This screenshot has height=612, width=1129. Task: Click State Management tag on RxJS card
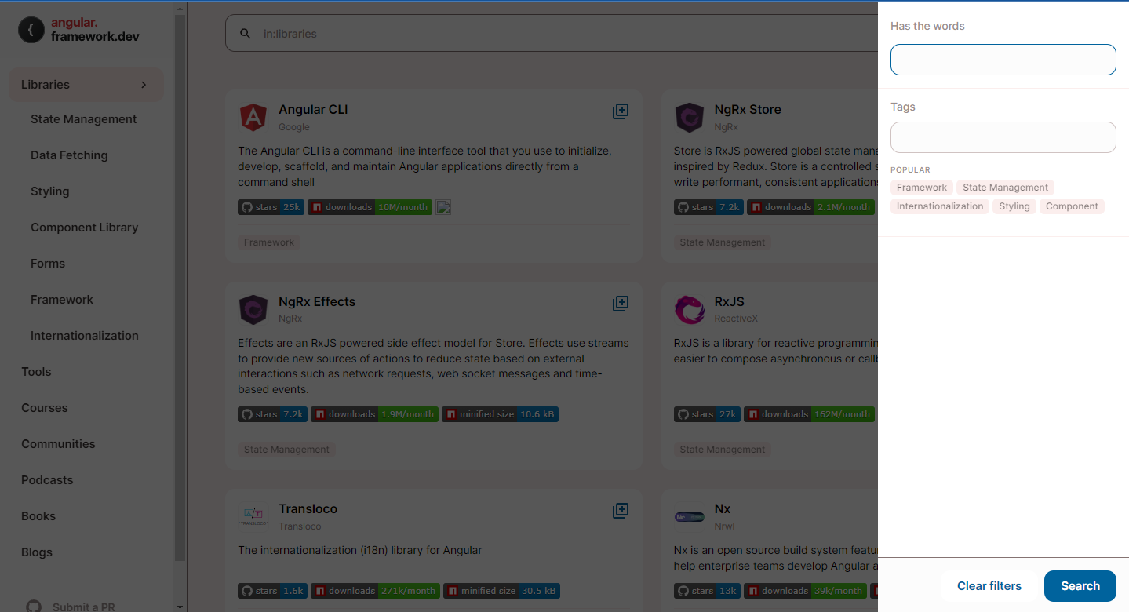point(723,450)
